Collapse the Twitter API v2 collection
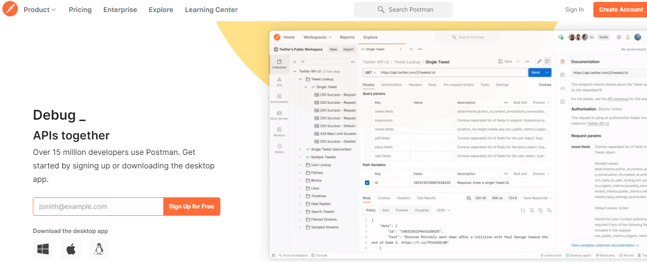The height and width of the screenshot is (262, 647). (295, 71)
